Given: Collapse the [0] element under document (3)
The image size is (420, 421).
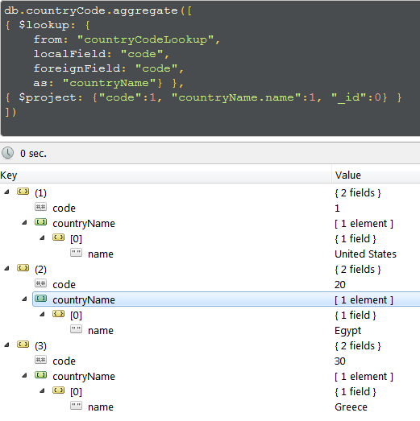Looking at the screenshot, I should point(42,390).
